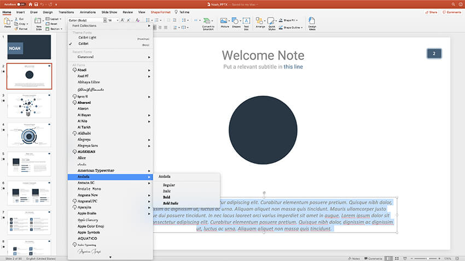Click the Paste icon in the ribbon
This screenshot has height=261, width=465.
pyautogui.click(x=7, y=22)
